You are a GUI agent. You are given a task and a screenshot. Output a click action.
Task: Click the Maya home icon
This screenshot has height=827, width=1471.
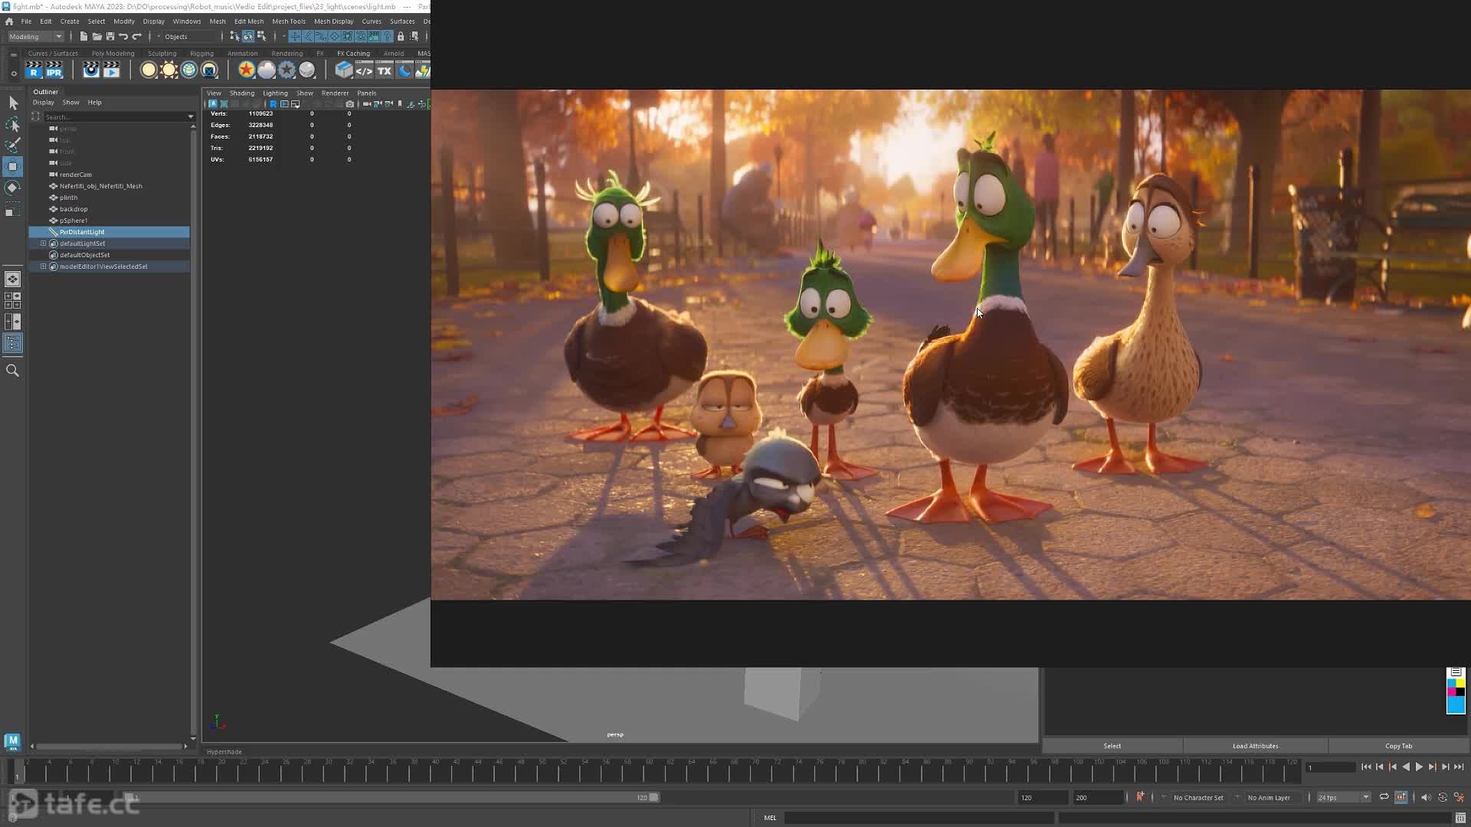(9, 21)
